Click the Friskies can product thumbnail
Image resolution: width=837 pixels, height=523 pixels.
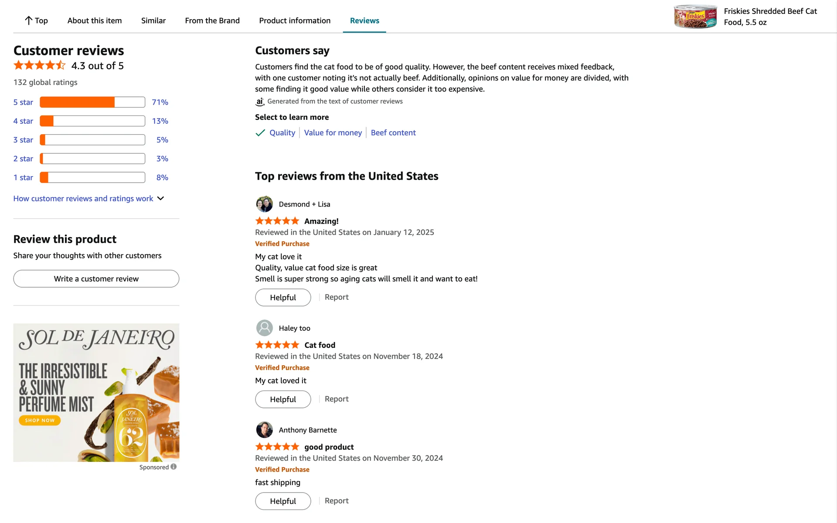695,17
